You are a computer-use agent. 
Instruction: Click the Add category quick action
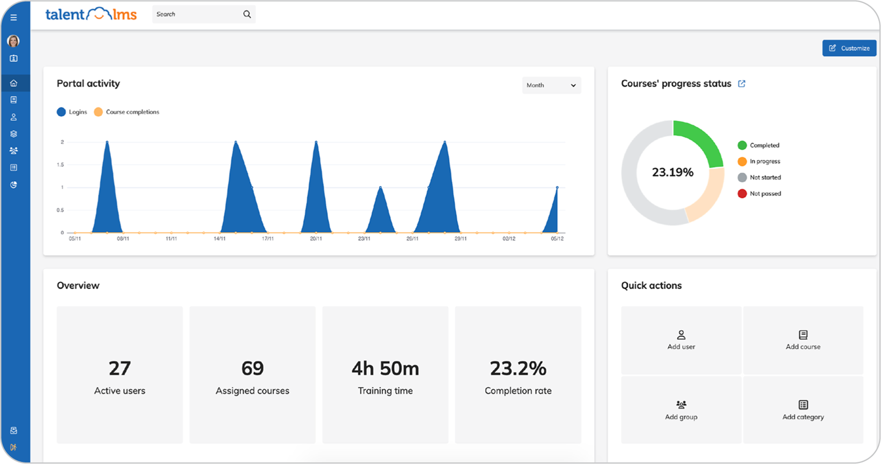pyautogui.click(x=803, y=410)
